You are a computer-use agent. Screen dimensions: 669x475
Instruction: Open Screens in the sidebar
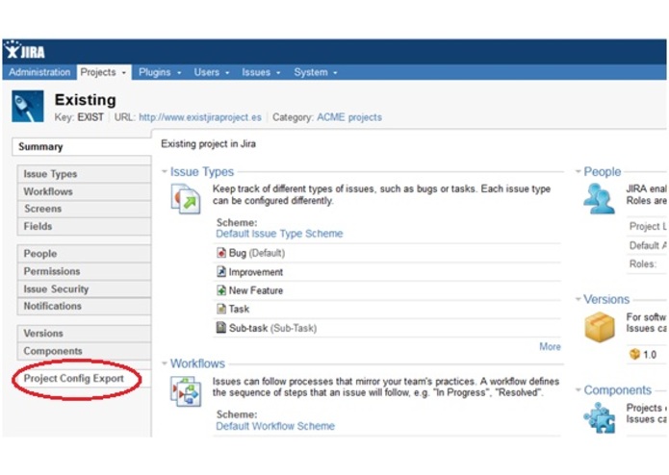tap(84, 209)
